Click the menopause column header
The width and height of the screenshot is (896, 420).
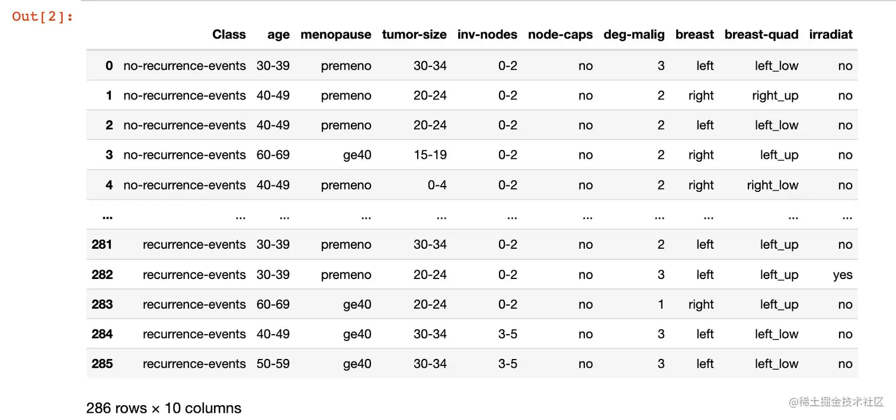point(336,34)
